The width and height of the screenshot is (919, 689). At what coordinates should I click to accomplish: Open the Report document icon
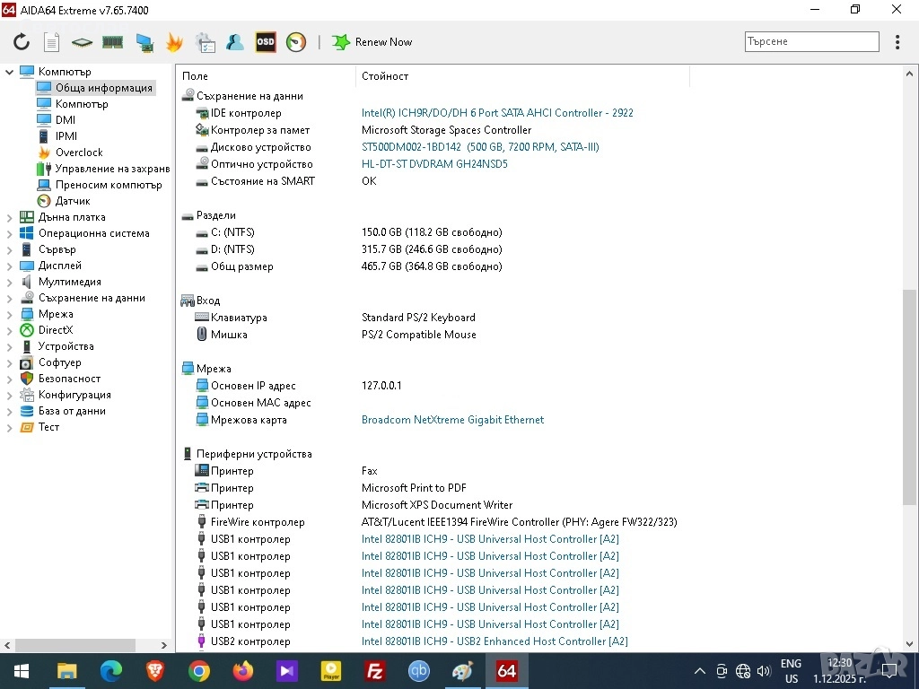[x=52, y=42]
